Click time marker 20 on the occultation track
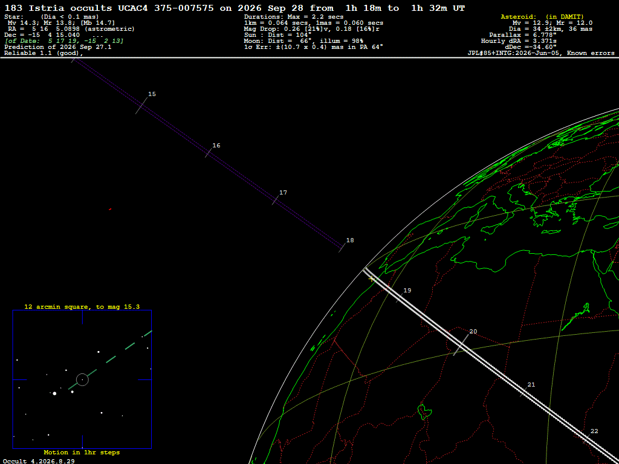Screen dimensions: 619x464 tap(473, 332)
